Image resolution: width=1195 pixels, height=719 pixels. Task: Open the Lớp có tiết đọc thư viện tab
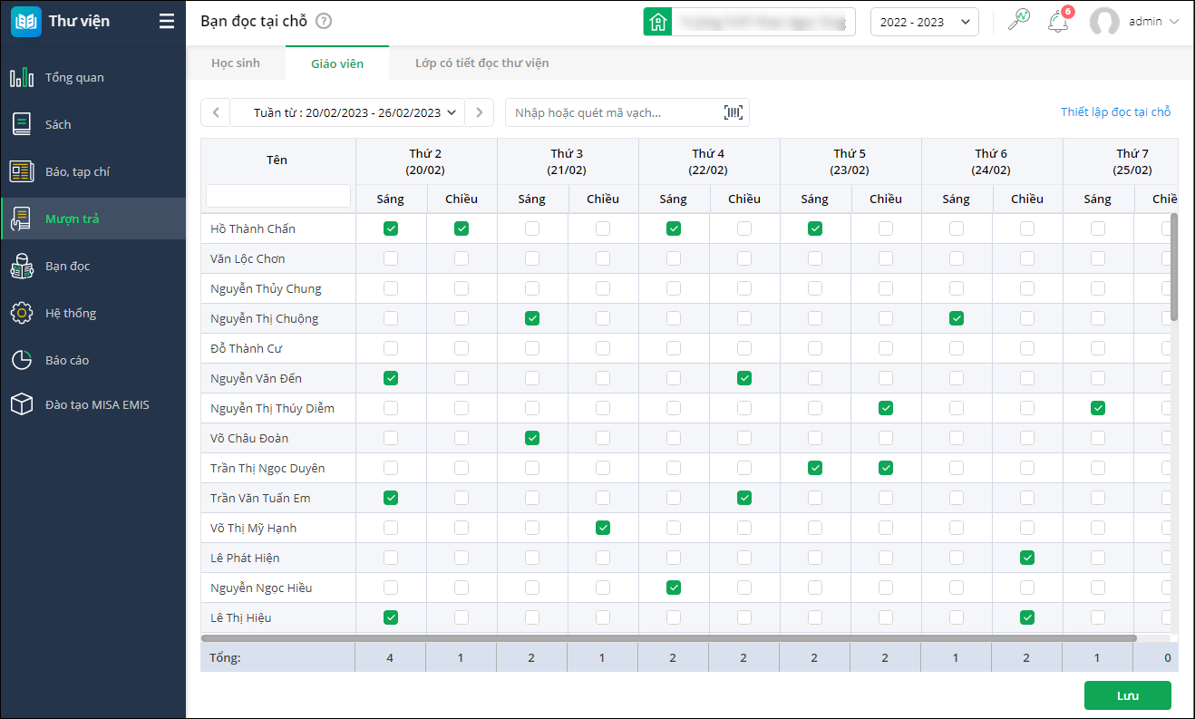(x=481, y=63)
